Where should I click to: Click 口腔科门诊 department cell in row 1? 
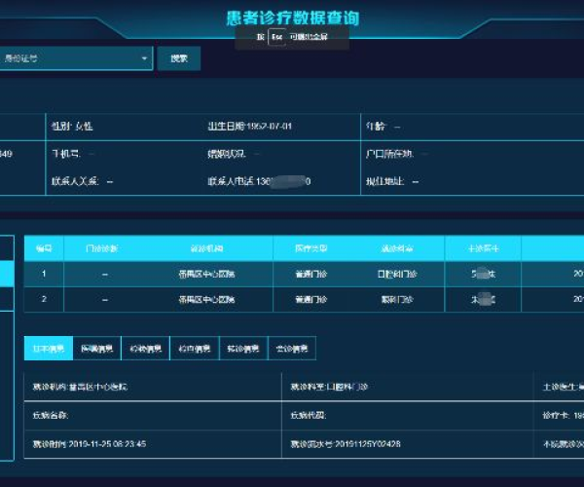click(x=397, y=275)
